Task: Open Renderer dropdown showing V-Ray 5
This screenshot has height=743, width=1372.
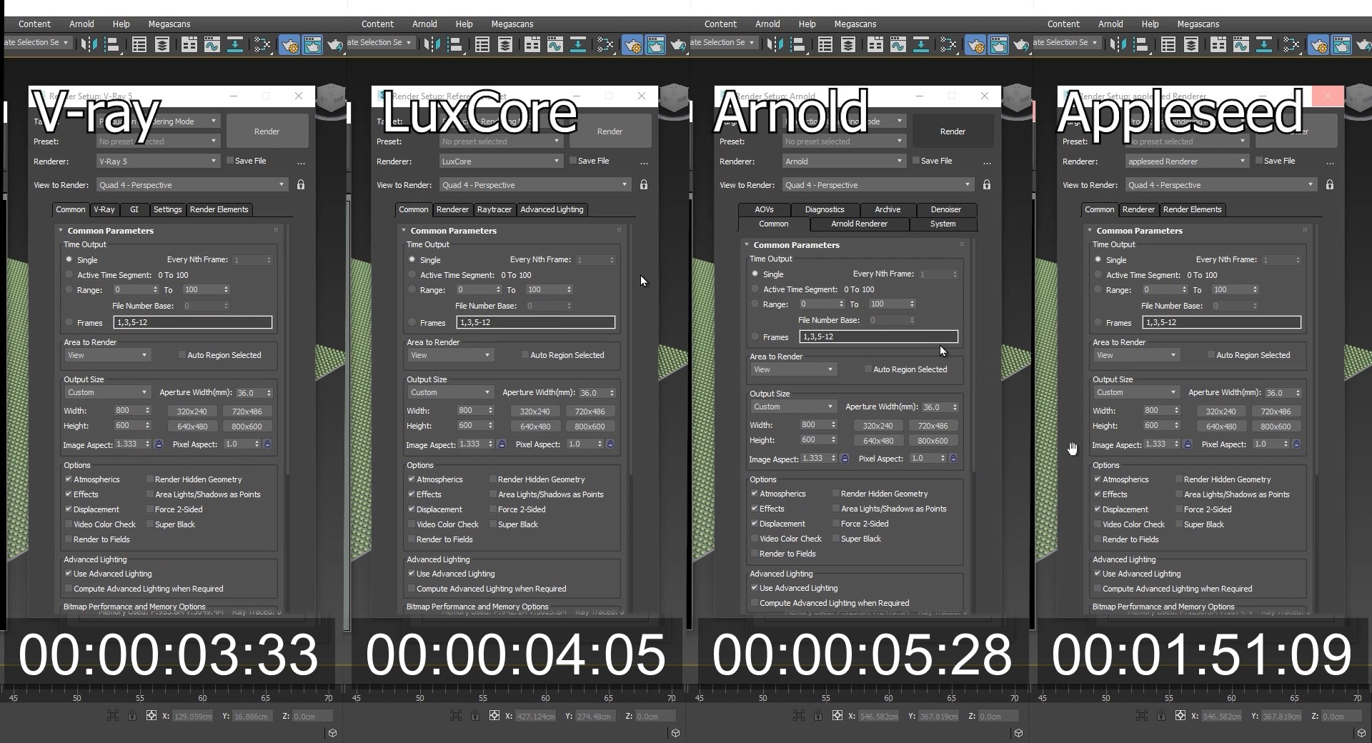Action: (x=157, y=161)
